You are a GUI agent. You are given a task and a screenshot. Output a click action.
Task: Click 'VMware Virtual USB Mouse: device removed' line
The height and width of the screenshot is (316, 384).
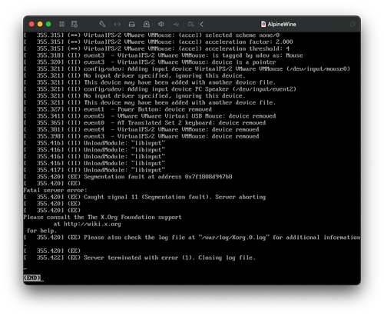tap(150, 116)
